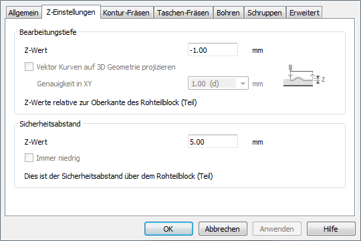Click the Z depth diagram illustration

click(304, 76)
